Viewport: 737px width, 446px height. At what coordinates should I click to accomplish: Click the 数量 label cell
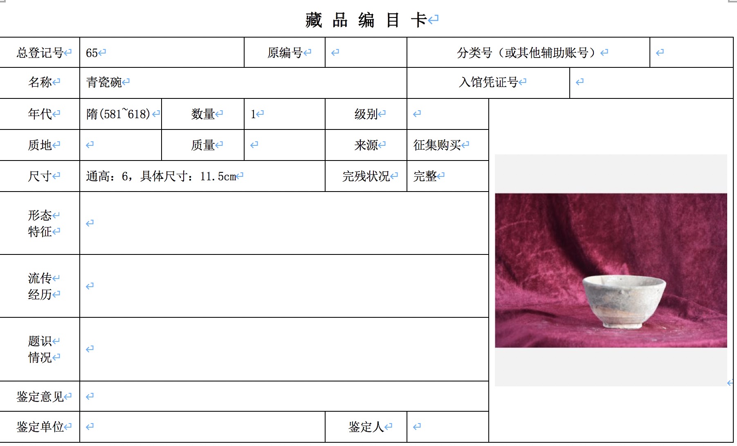click(x=203, y=114)
